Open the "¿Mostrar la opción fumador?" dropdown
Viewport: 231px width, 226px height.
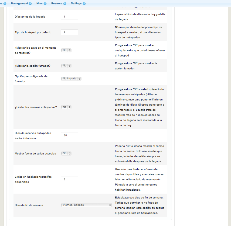(x=66, y=66)
